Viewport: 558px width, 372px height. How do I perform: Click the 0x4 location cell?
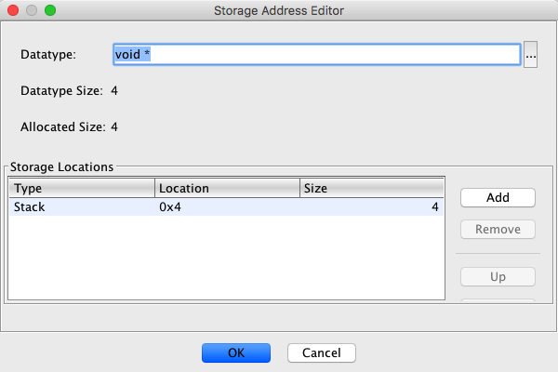point(228,207)
